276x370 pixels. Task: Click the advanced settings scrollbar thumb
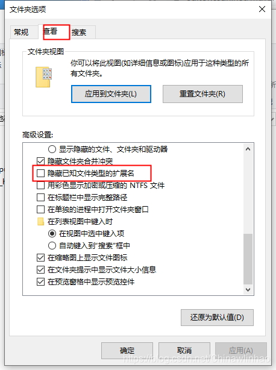point(248,259)
